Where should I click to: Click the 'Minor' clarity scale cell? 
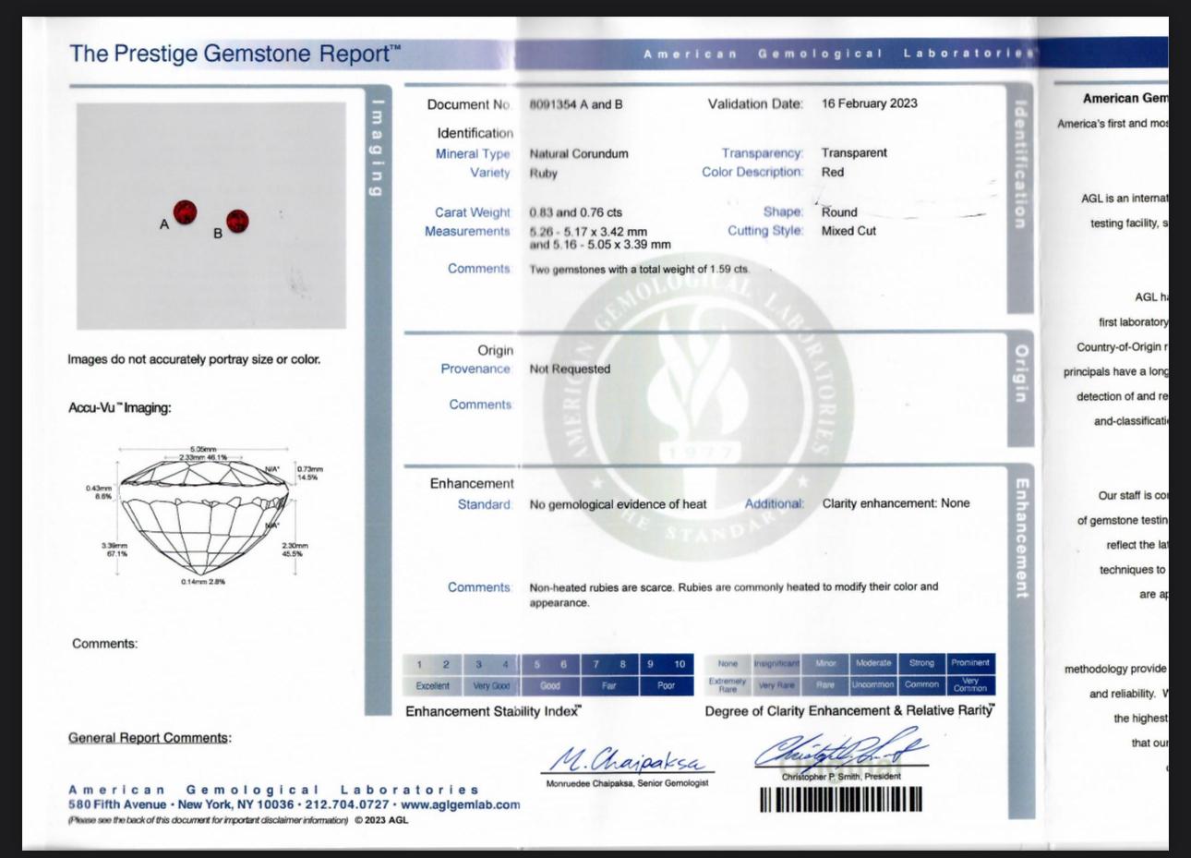tap(825, 663)
